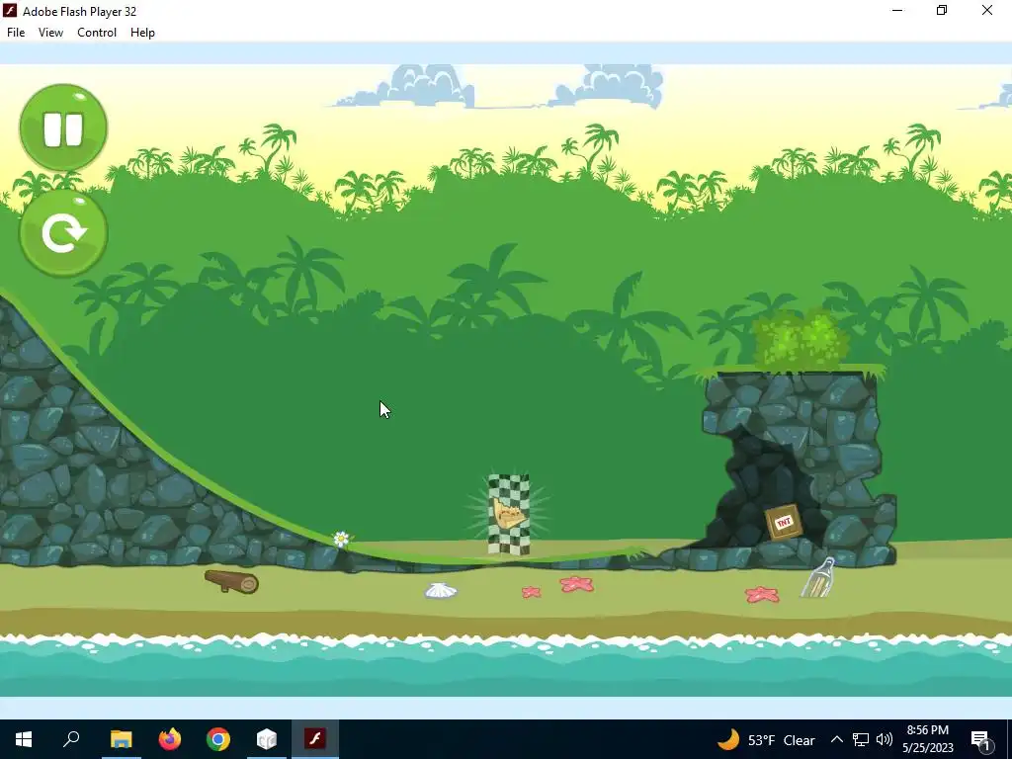Open the Windows Start menu
The image size is (1012, 759).
coord(24,739)
